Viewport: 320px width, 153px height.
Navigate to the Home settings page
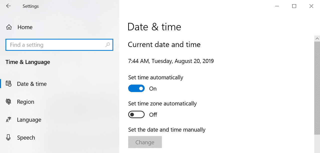pyautogui.click(x=25, y=27)
